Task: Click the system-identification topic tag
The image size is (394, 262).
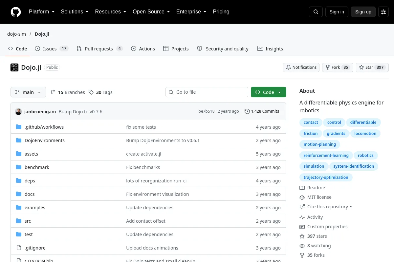Action: pos(354,166)
